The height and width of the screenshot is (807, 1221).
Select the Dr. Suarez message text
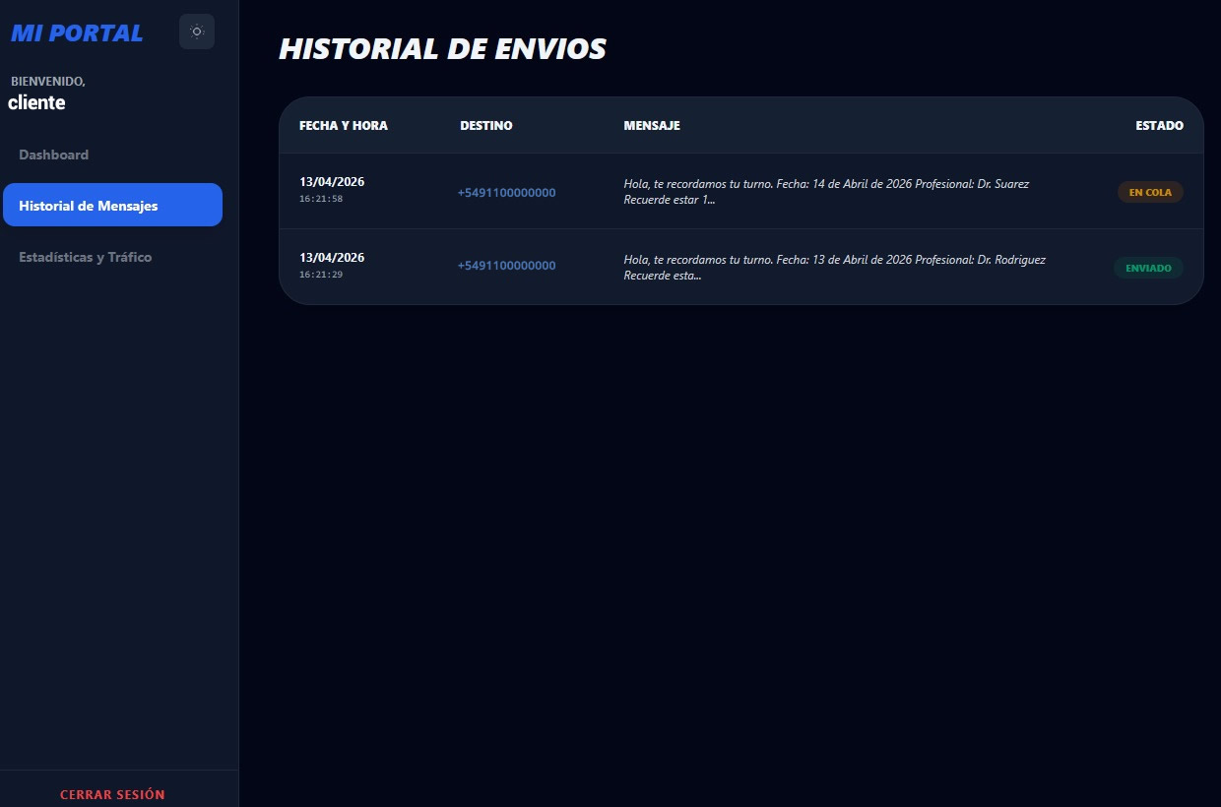(x=826, y=192)
